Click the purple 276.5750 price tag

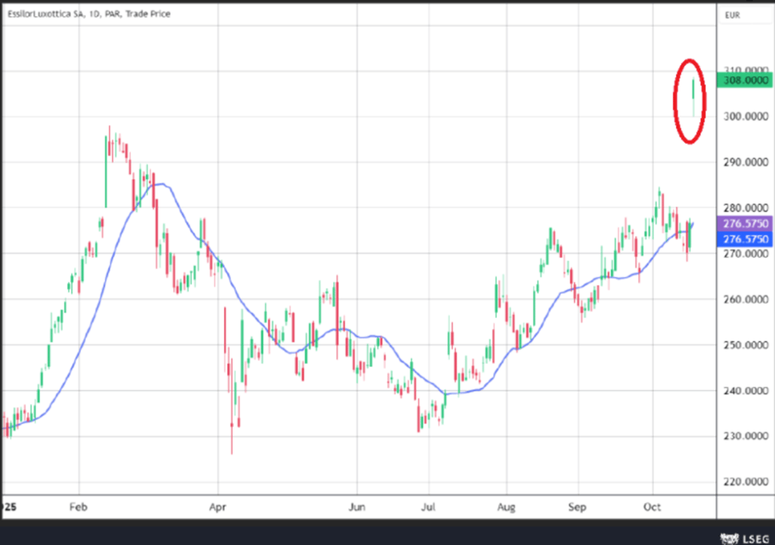click(x=744, y=224)
